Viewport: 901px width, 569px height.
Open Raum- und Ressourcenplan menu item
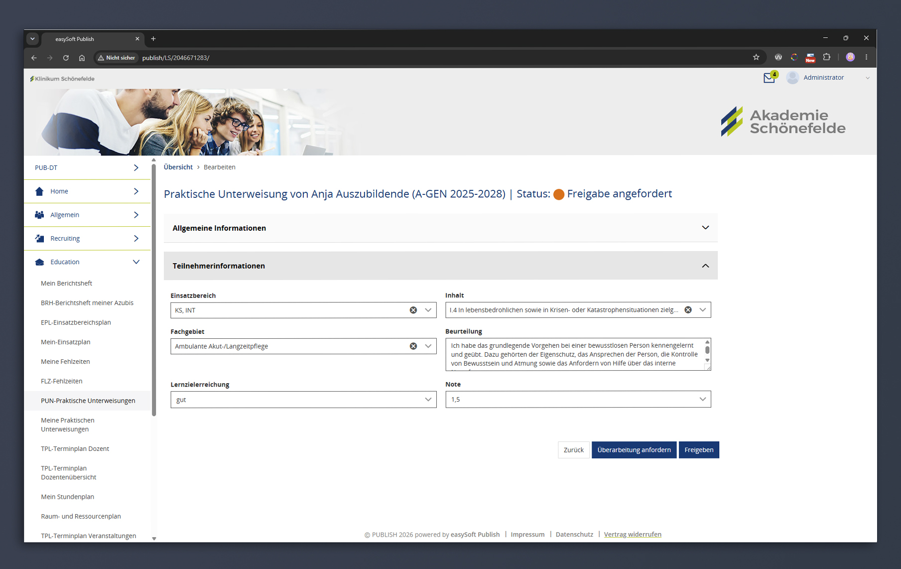coord(81,516)
